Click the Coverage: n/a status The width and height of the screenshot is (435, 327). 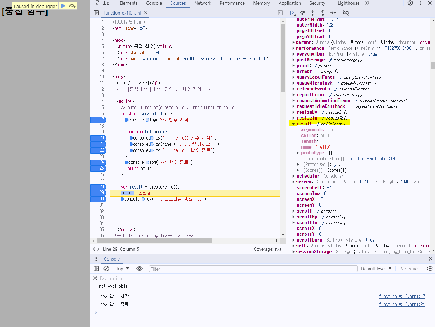(x=268, y=249)
